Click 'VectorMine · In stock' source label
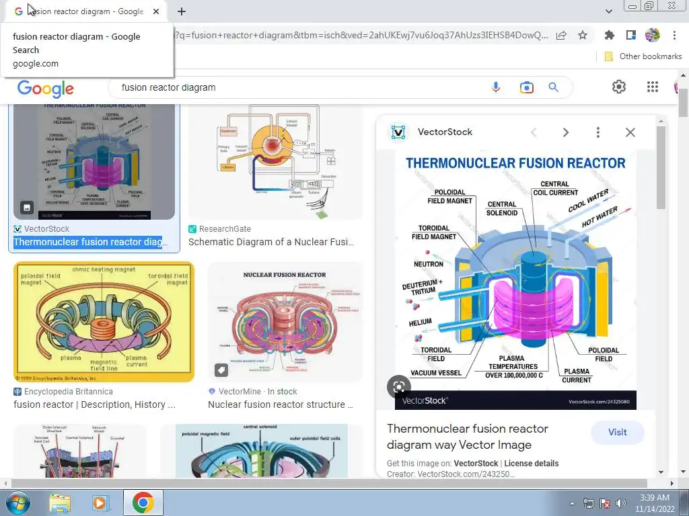This screenshot has height=516, width=689. (258, 392)
